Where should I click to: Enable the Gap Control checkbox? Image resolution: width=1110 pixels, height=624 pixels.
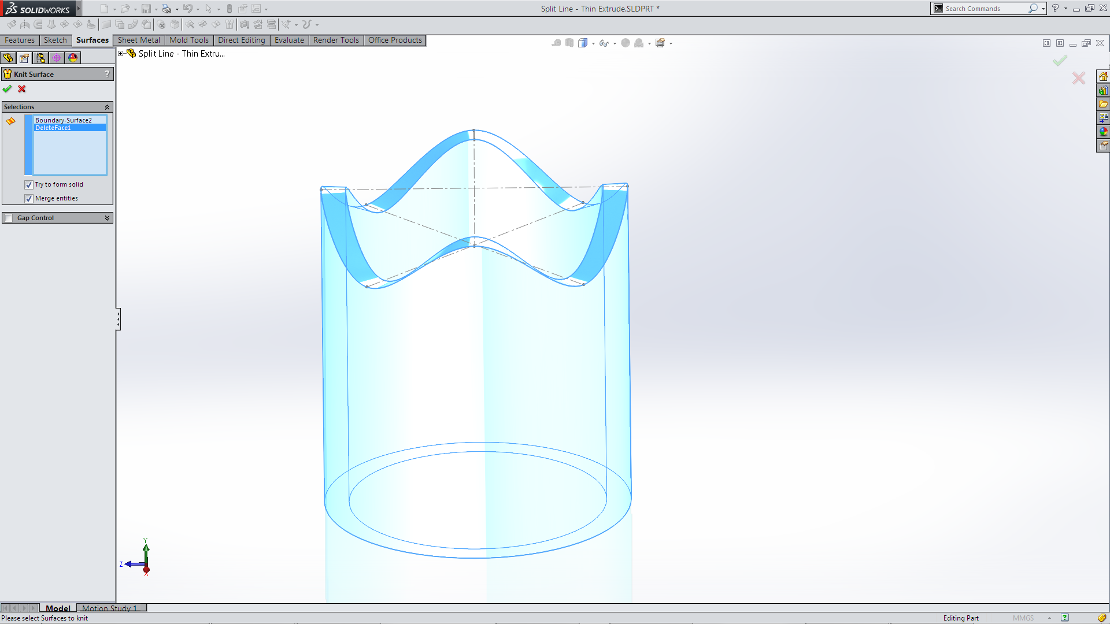(9, 218)
